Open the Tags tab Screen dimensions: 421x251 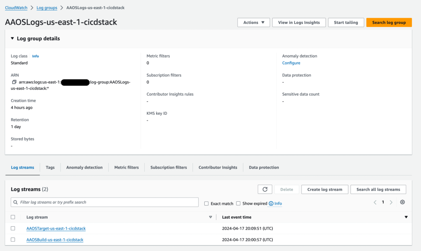[50, 167]
